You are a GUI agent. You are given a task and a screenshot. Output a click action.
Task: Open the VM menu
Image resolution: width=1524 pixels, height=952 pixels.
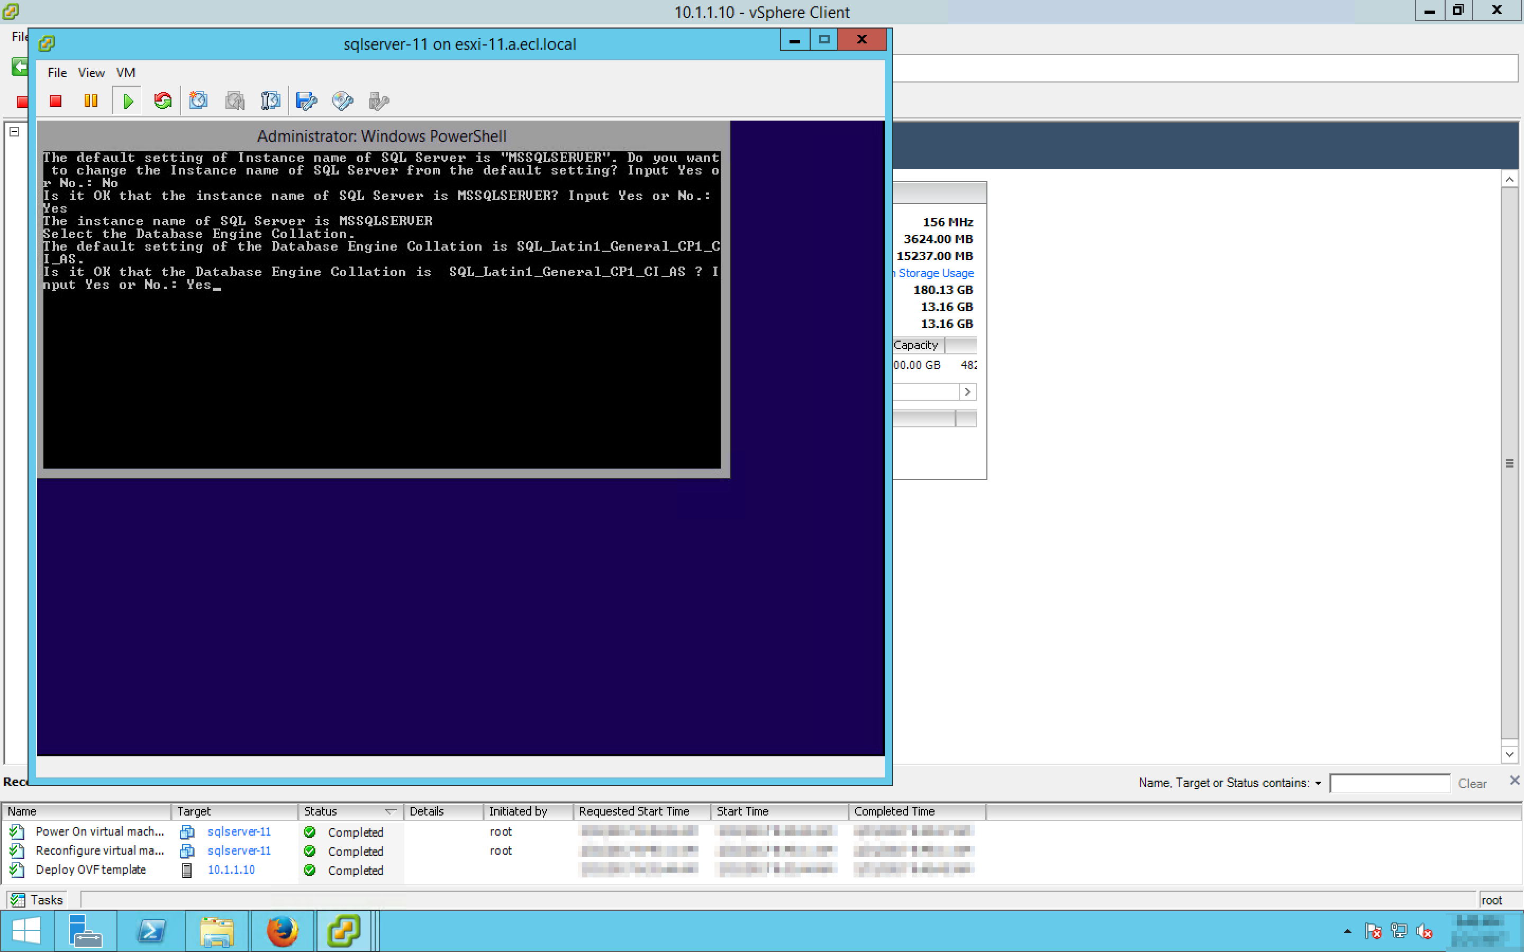125,73
